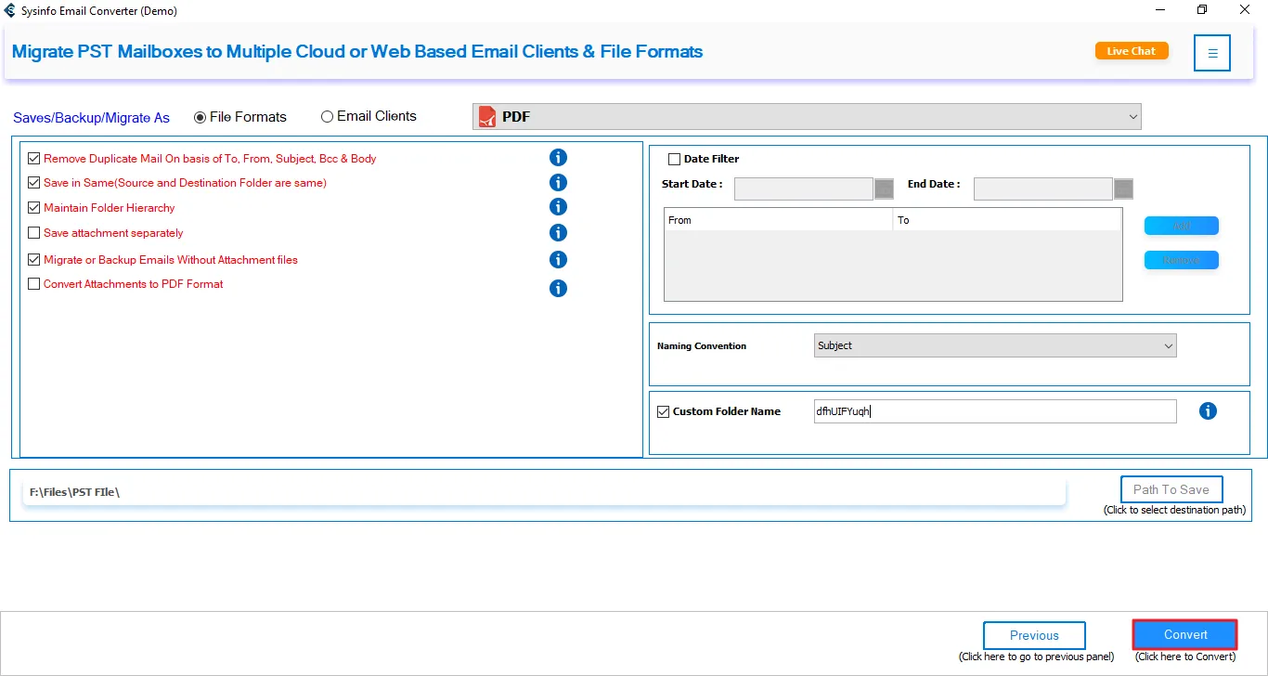Click info icon beside Custom Folder Name field
Image resolution: width=1268 pixels, height=676 pixels.
[x=1208, y=411]
